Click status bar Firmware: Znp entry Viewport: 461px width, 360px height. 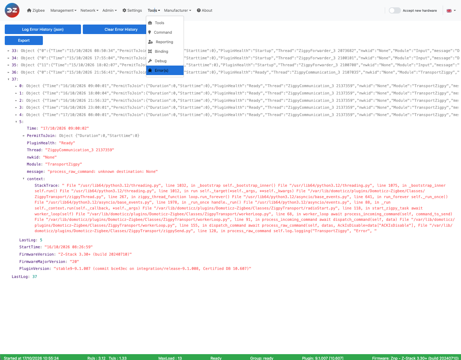pyautogui.click(x=415, y=358)
